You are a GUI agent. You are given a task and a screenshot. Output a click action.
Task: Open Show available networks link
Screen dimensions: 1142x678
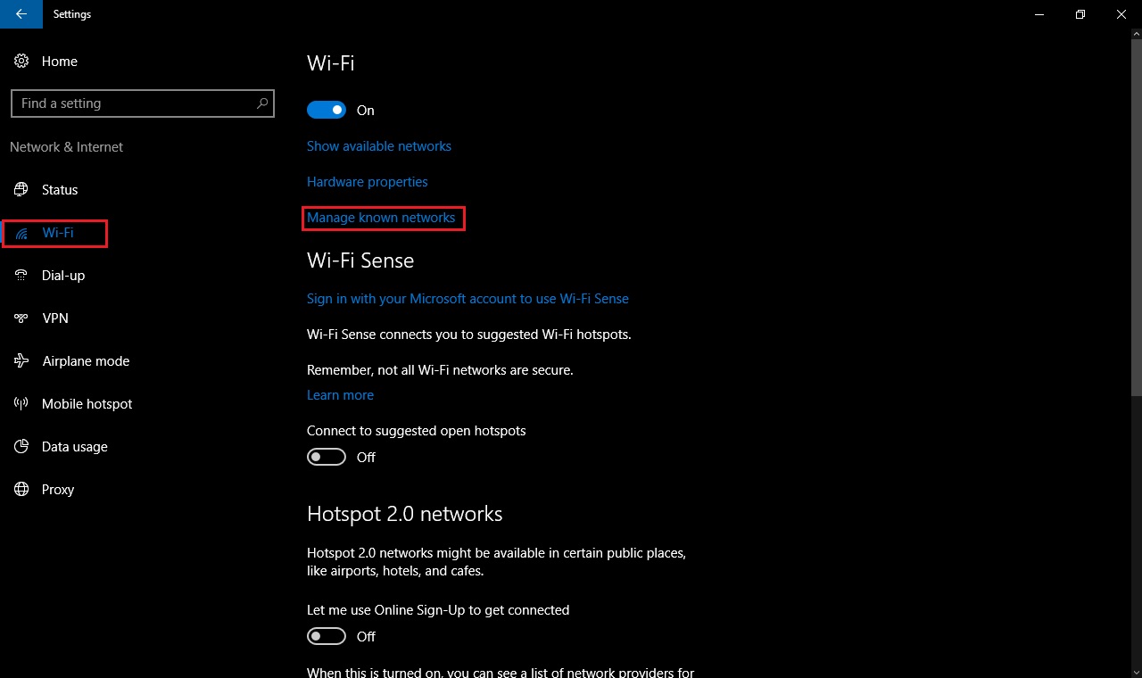379,146
